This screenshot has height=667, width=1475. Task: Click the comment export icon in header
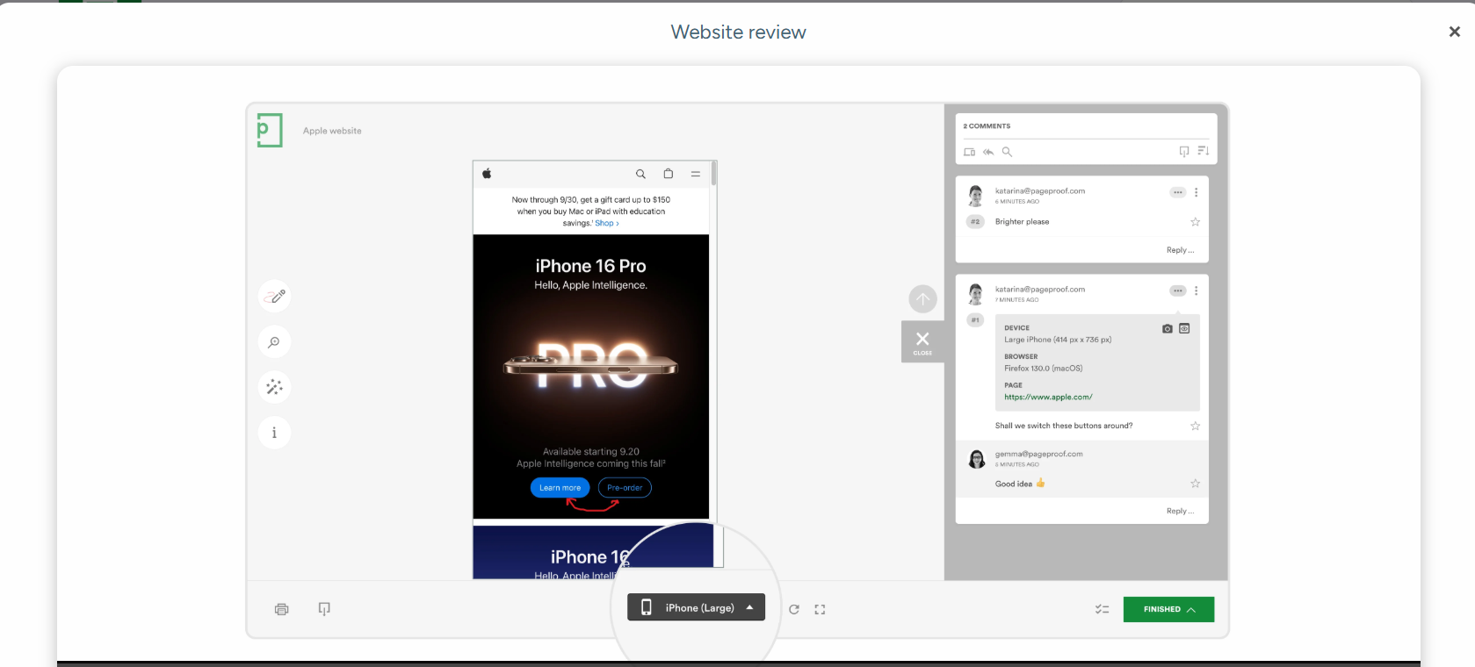pos(1184,152)
